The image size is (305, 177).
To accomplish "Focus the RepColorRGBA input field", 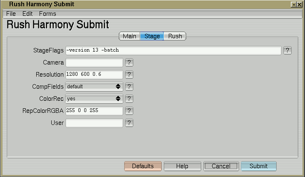I will 94,111.
